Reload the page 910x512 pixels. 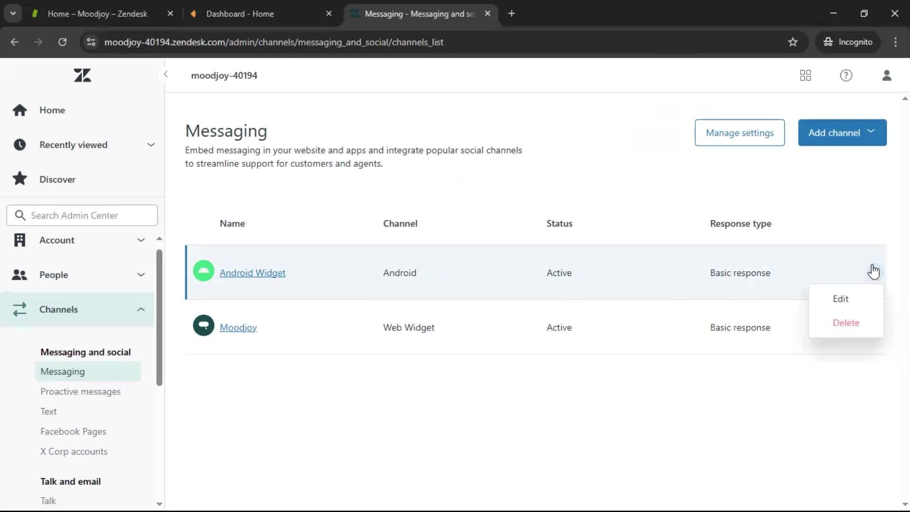click(63, 42)
